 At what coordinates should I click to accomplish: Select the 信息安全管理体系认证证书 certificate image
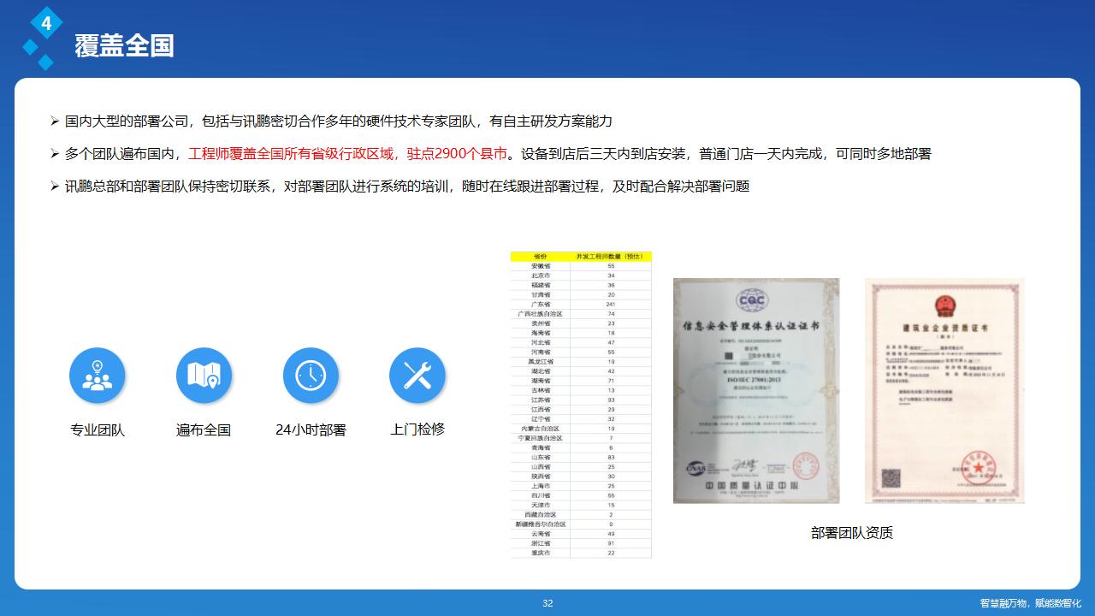755,391
